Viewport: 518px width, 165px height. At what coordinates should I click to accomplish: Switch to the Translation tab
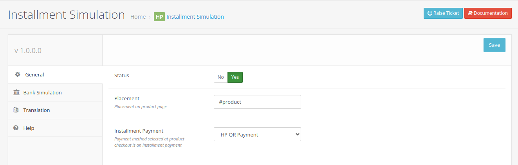click(x=36, y=110)
